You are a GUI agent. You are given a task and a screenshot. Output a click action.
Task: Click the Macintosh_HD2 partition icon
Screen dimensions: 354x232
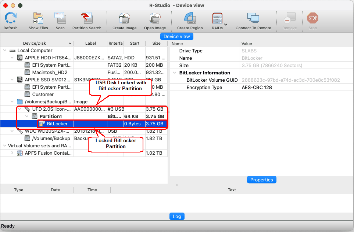[x=27, y=72]
